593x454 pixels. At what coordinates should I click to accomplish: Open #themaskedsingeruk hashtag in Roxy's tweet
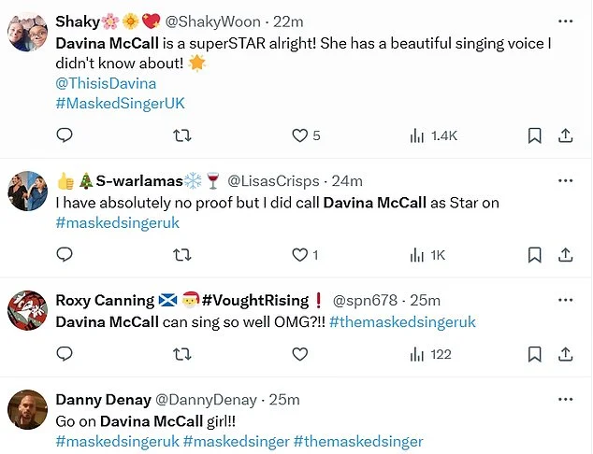point(403,321)
